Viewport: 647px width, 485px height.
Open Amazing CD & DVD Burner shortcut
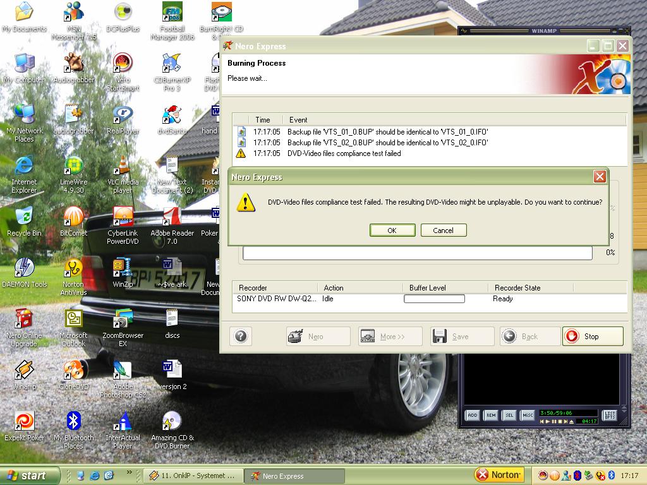[172, 429]
